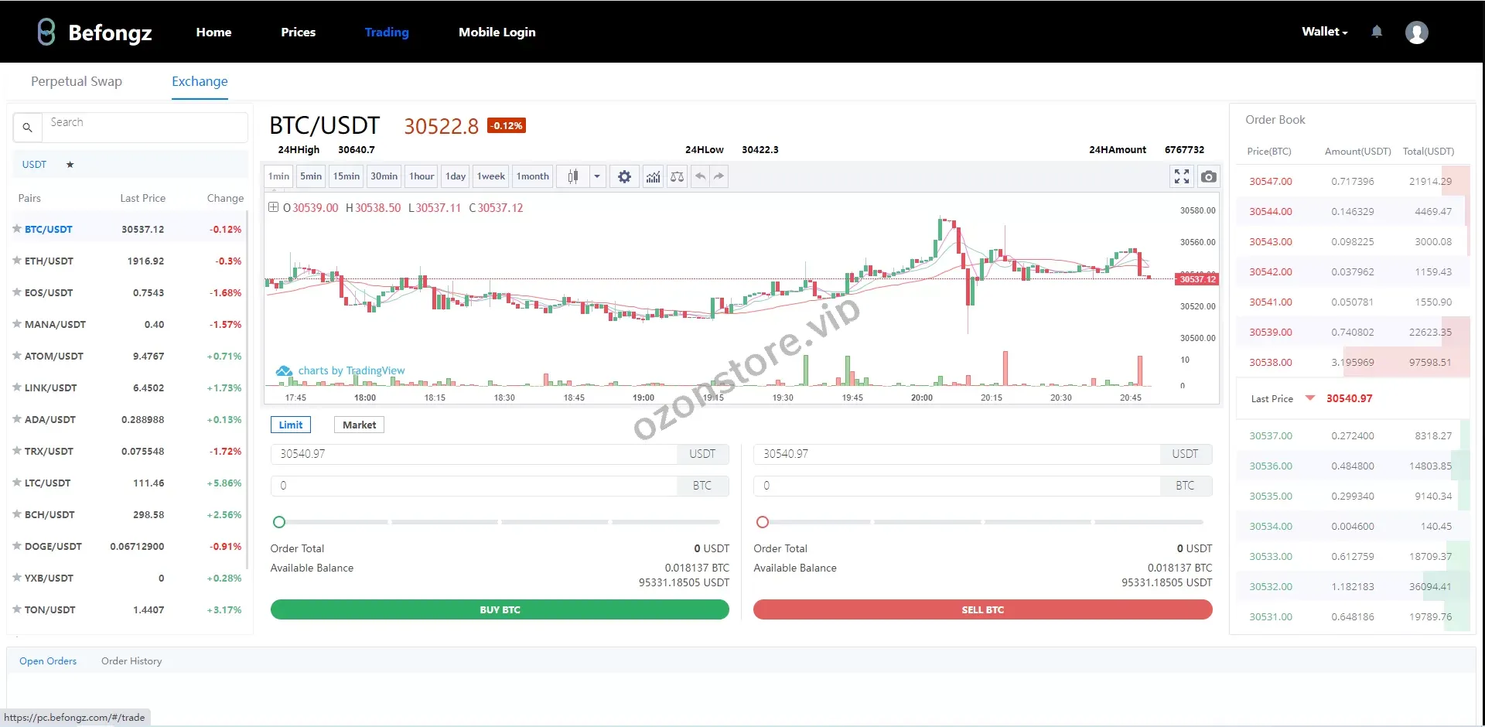This screenshot has height=727, width=1485.
Task: Click the undo arrow in chart toolbar
Action: tap(700, 177)
